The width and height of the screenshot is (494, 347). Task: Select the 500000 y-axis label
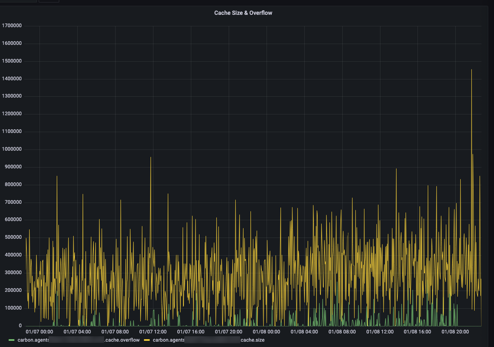[13, 238]
